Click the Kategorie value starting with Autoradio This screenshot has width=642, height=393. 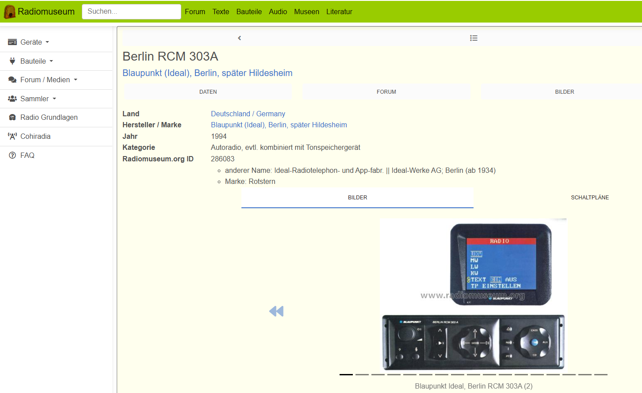(x=286, y=148)
